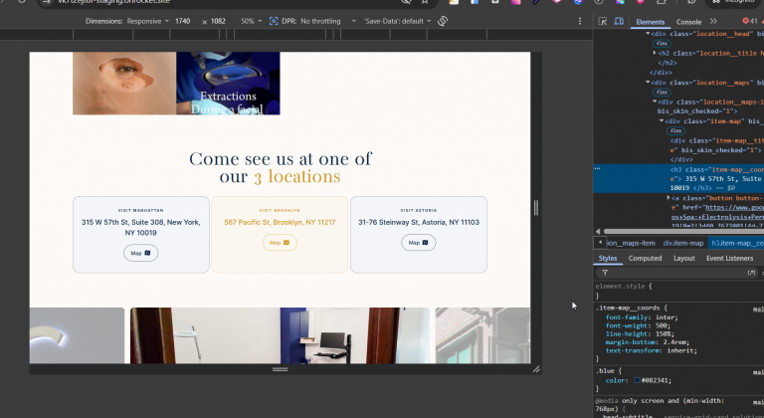Open the device toolbar three-dot menu

[x=580, y=21]
